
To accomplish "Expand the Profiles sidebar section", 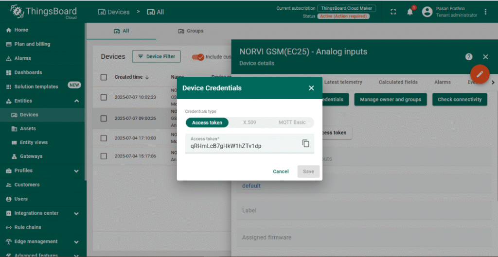I will pos(76,171).
